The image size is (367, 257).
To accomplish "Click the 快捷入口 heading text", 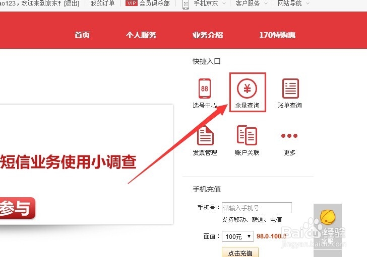I will (207, 61).
